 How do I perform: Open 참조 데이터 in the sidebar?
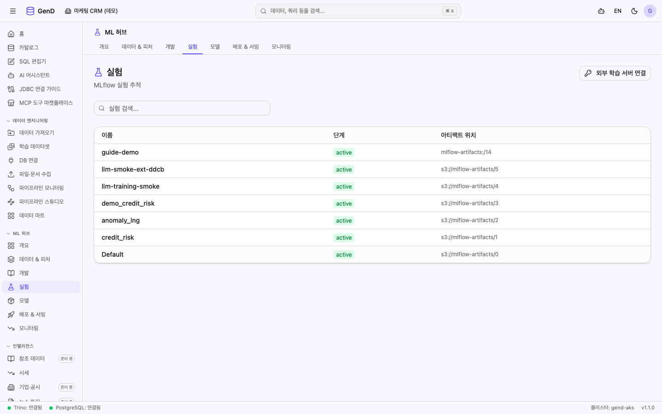[x=41, y=359]
